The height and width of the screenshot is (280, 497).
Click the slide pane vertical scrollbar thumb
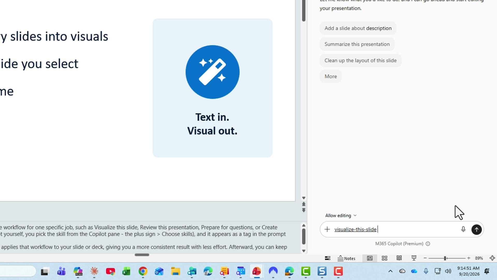(x=304, y=10)
